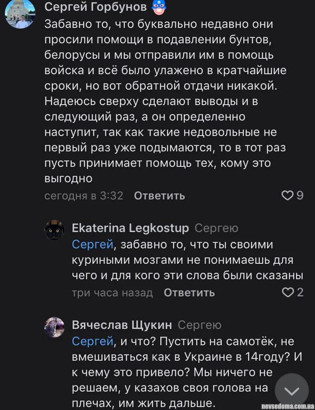Like Ekaterina Legkostup's reply with the heart
315x410 pixels.
(287, 292)
